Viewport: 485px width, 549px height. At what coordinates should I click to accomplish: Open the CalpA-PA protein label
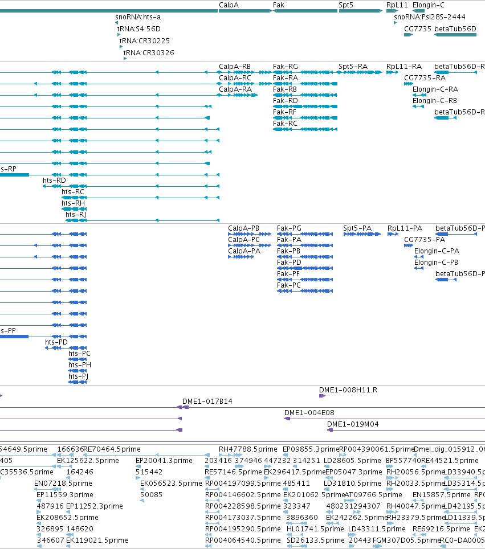(x=244, y=251)
